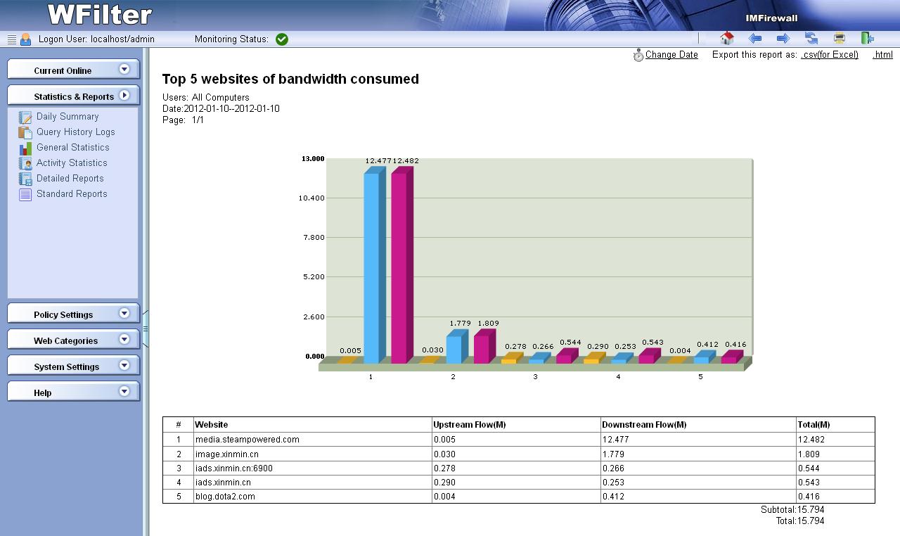Viewport: 900px width, 536px height.
Task: Expand the Policy Settings panel
Action: point(124,313)
